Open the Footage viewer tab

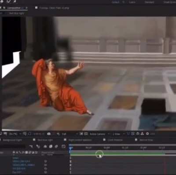tap(54, 8)
